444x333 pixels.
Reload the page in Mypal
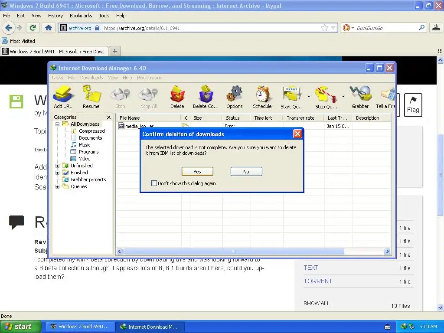point(33,28)
